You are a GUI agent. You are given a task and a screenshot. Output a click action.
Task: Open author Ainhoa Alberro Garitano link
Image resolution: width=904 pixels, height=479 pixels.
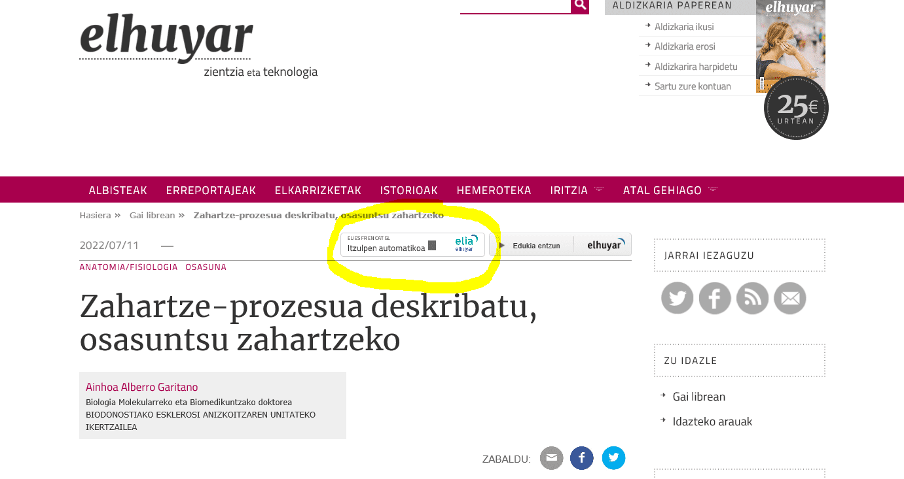coord(141,387)
